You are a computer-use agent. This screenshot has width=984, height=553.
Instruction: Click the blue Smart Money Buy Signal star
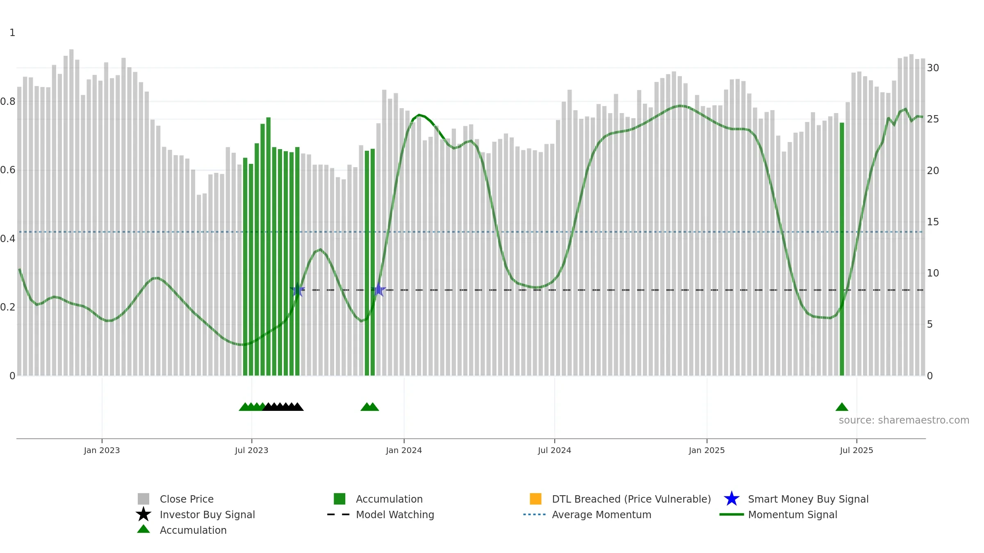[731, 499]
